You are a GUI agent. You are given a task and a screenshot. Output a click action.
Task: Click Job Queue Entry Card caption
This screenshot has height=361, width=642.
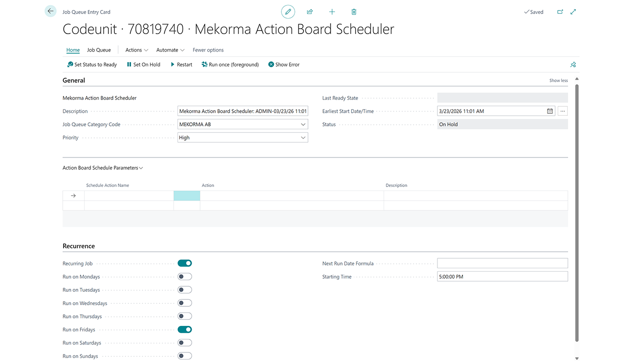[86, 12]
